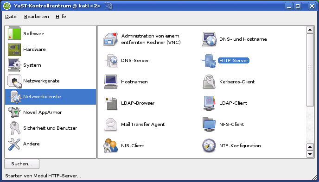Screen dimensions: 319x182
Task: Launch the DNS-Server module icon
Action: click(111, 61)
